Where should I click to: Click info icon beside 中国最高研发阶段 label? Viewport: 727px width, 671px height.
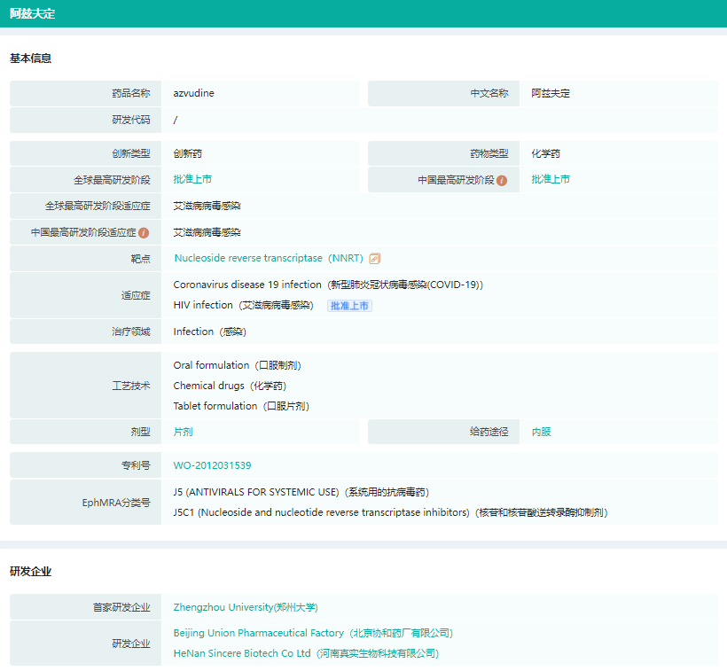pos(502,180)
